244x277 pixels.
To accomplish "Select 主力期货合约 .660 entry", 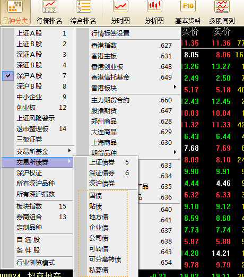I will pos(128,100).
